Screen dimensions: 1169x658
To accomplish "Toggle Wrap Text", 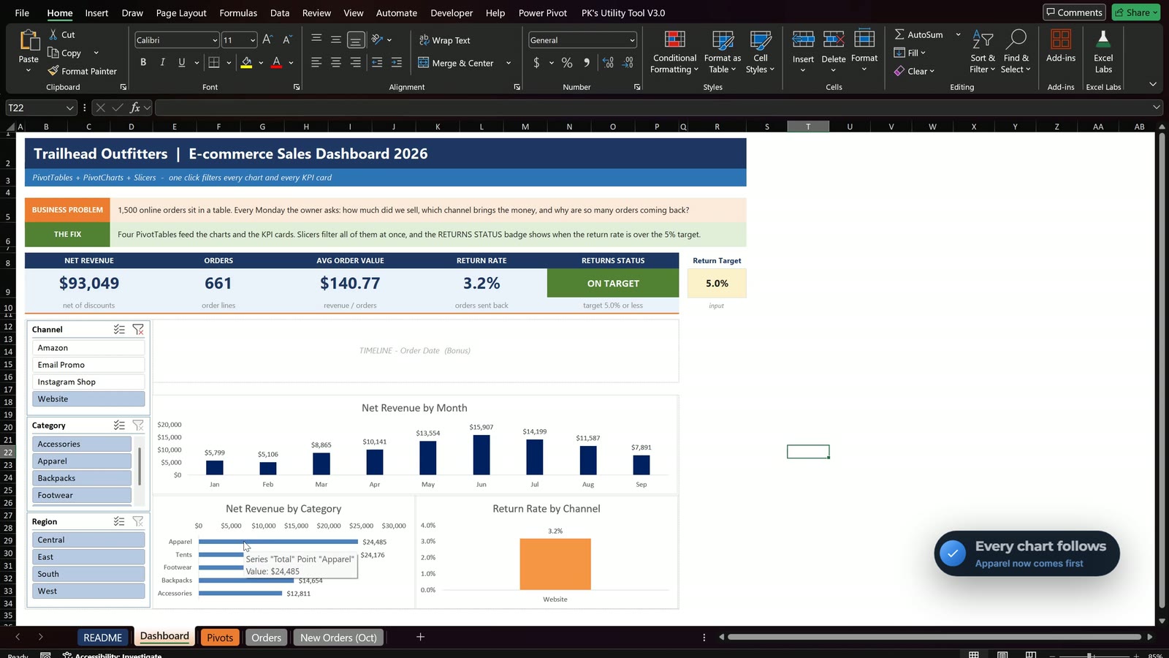I will [444, 40].
